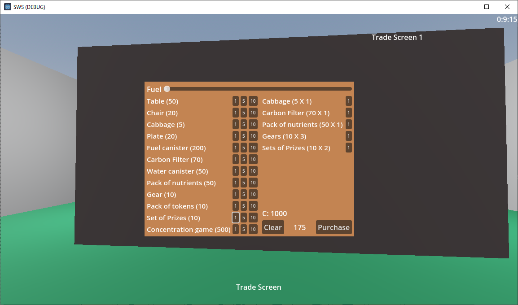Remove 1 Gears from cart list
The image size is (518, 305).
[x=348, y=136]
